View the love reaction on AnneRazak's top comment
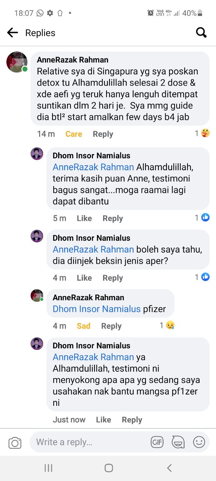The image size is (216, 481). pos(205,133)
